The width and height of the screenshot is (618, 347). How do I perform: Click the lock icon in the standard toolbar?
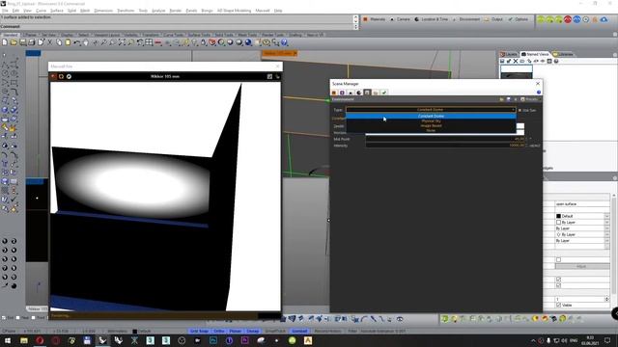point(204,42)
